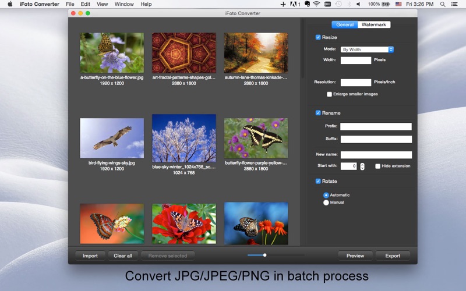Click the a-butterfly-on-the-blue-flower.jpg file name

112,77
